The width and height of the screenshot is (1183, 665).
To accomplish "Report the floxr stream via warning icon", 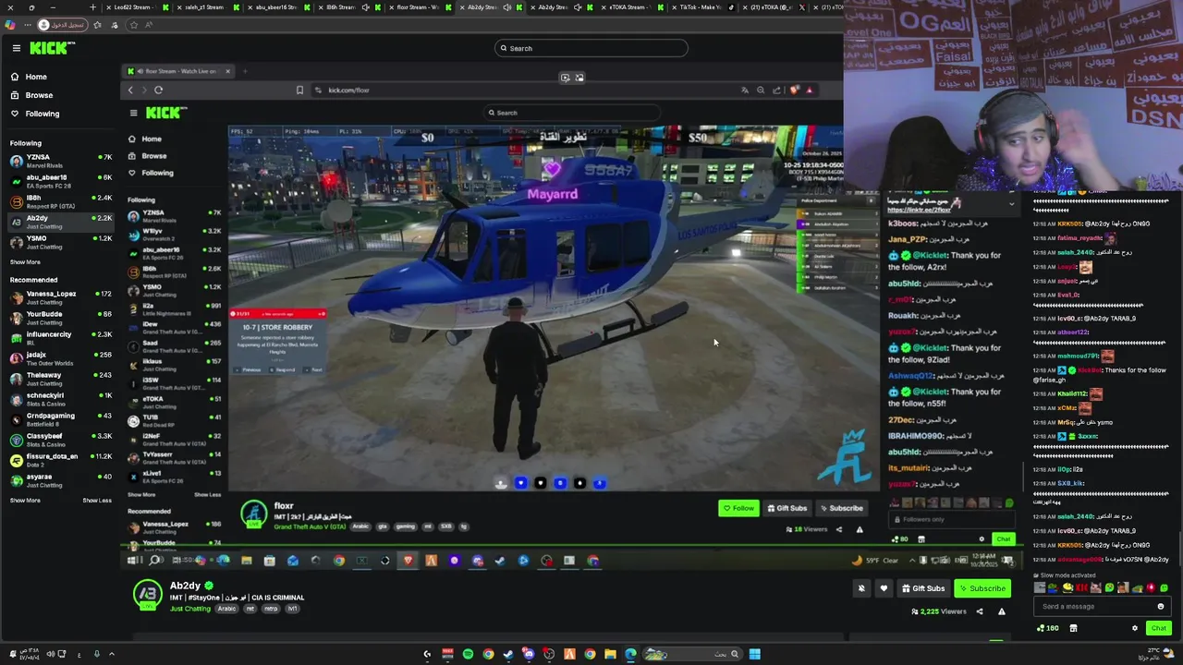I will pyautogui.click(x=860, y=529).
